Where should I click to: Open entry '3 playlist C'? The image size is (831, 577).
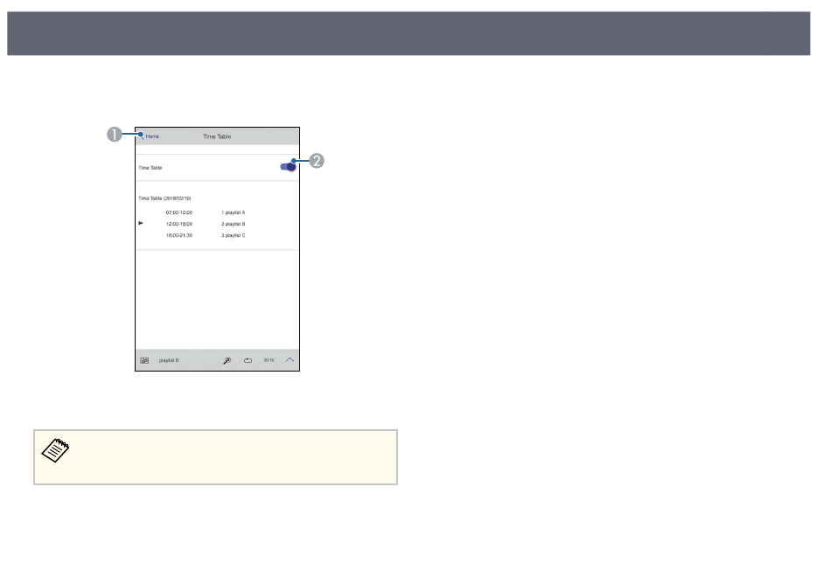tap(234, 235)
